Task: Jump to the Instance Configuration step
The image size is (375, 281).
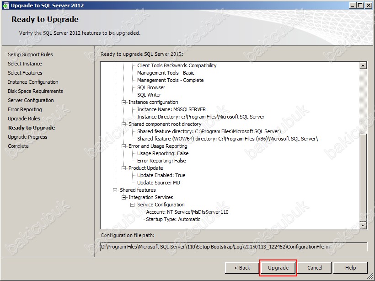Action: pos(33,82)
